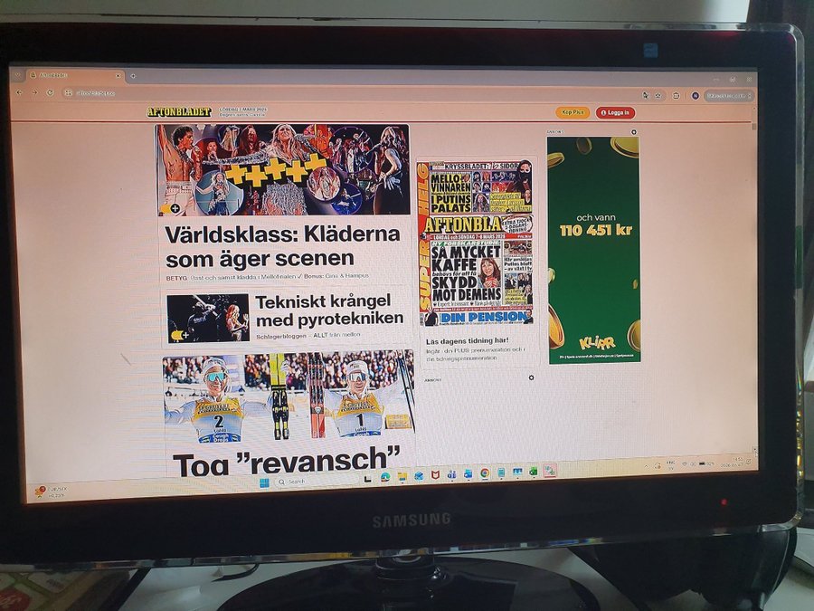
Task: Click the browser back arrow
Action: tap(20, 92)
